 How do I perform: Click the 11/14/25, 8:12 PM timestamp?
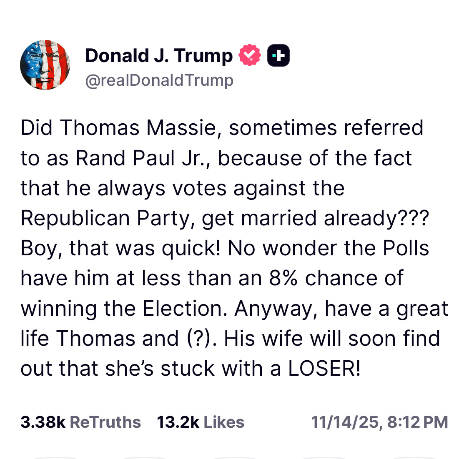(379, 422)
